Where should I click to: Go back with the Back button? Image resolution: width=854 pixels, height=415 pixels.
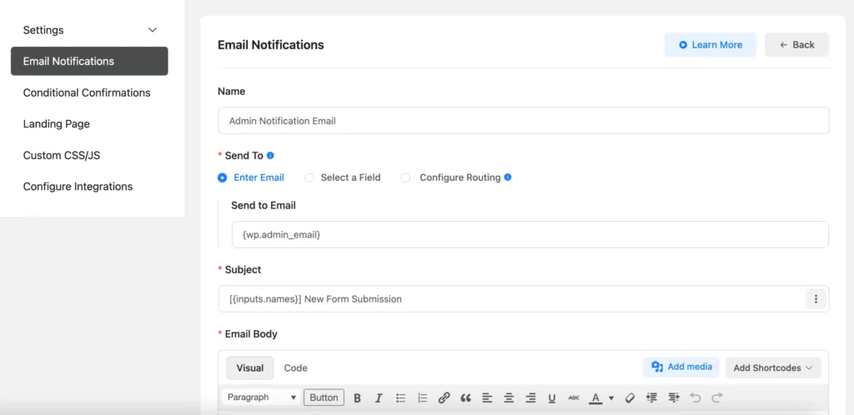click(x=796, y=45)
